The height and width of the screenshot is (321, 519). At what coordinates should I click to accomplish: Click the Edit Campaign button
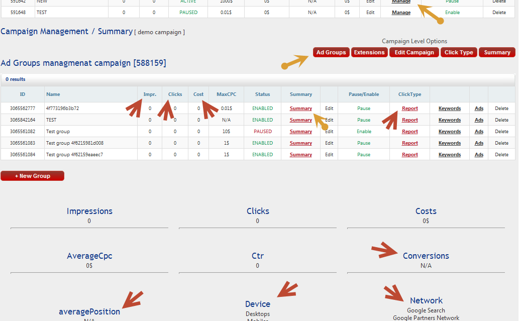point(414,52)
